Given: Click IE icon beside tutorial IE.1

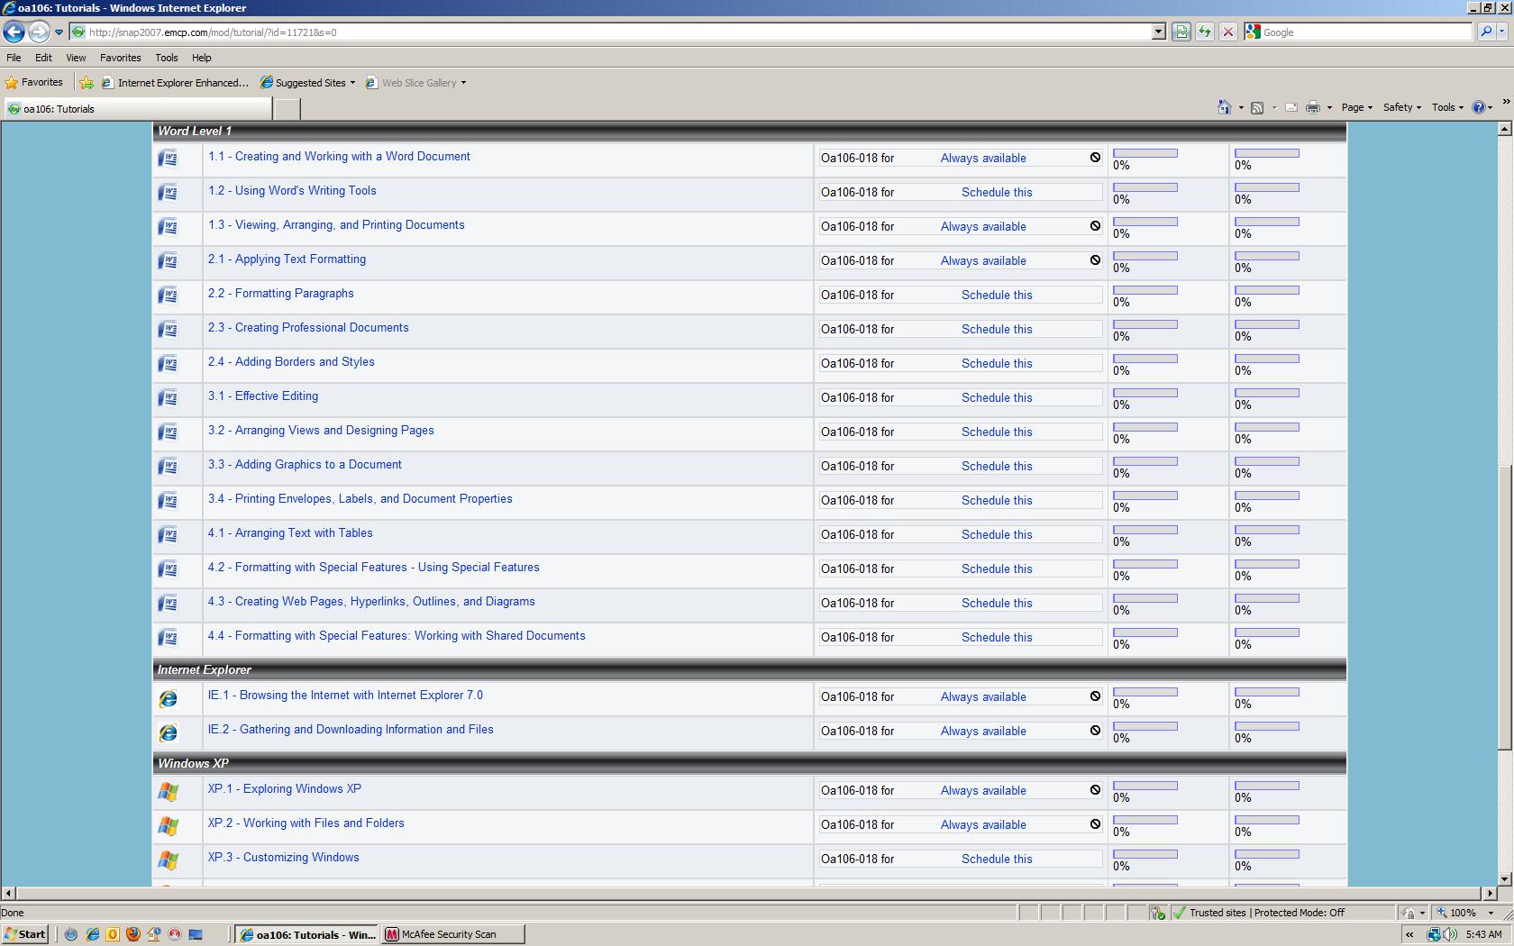Looking at the screenshot, I should coord(168,698).
